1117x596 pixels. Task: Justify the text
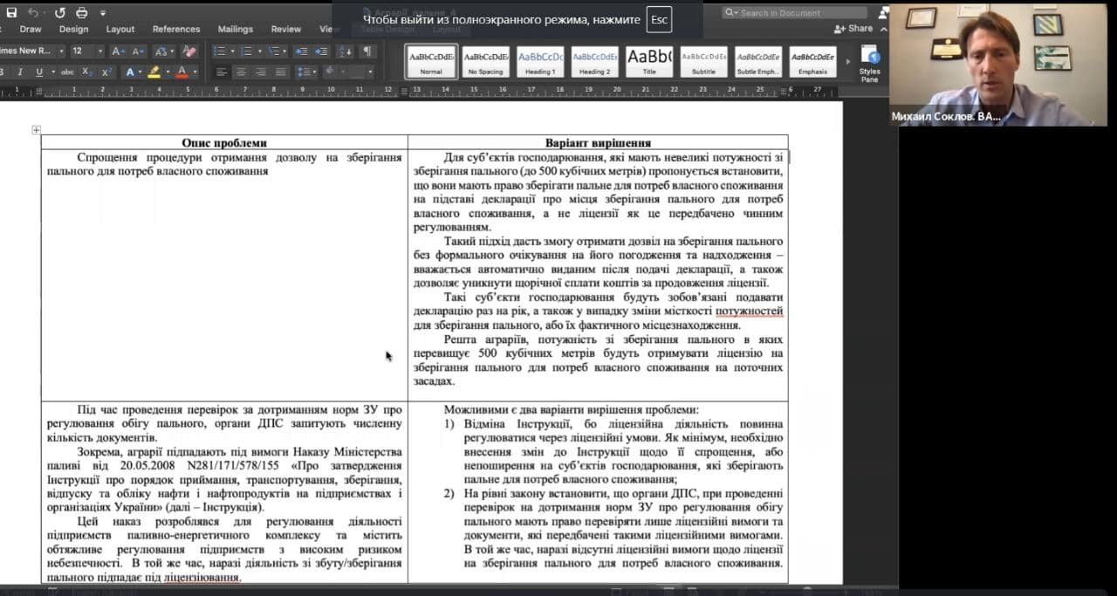(x=281, y=72)
